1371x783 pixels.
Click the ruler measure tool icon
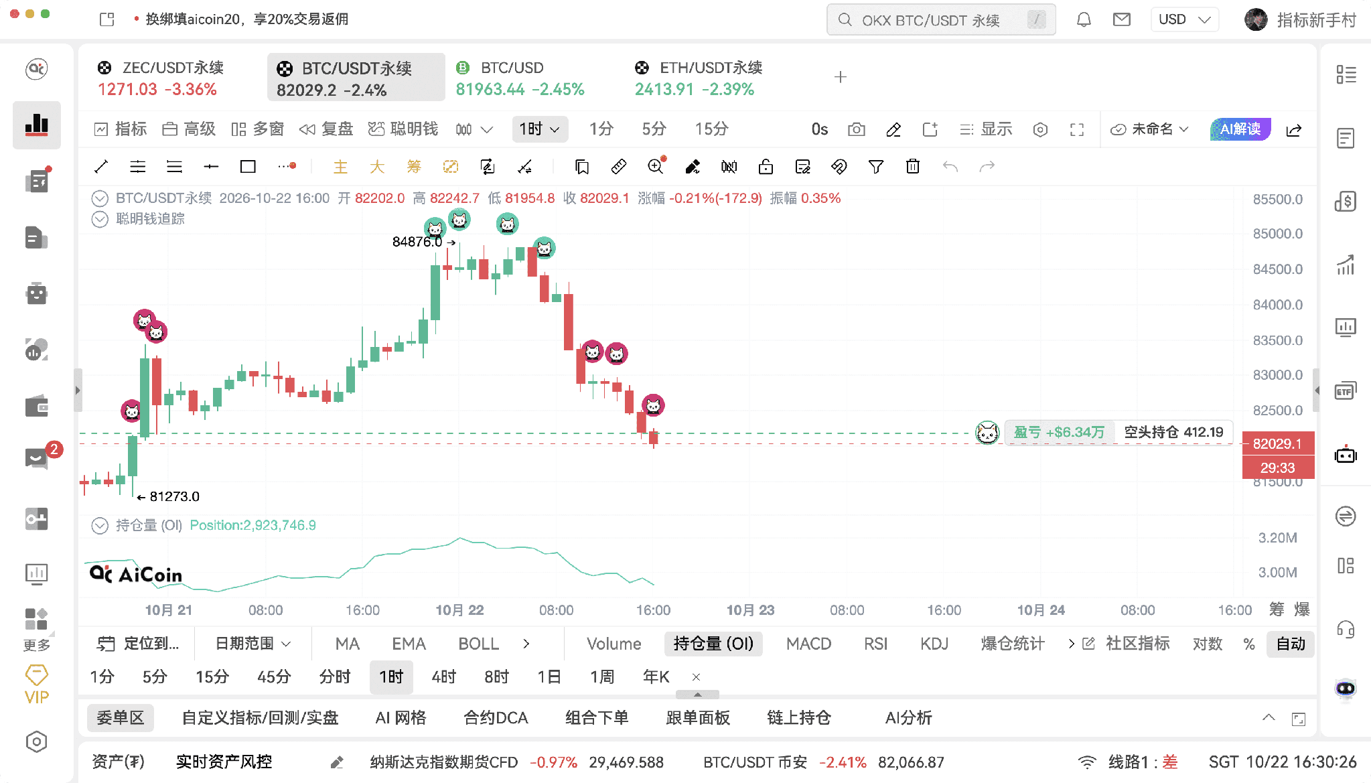pyautogui.click(x=619, y=167)
